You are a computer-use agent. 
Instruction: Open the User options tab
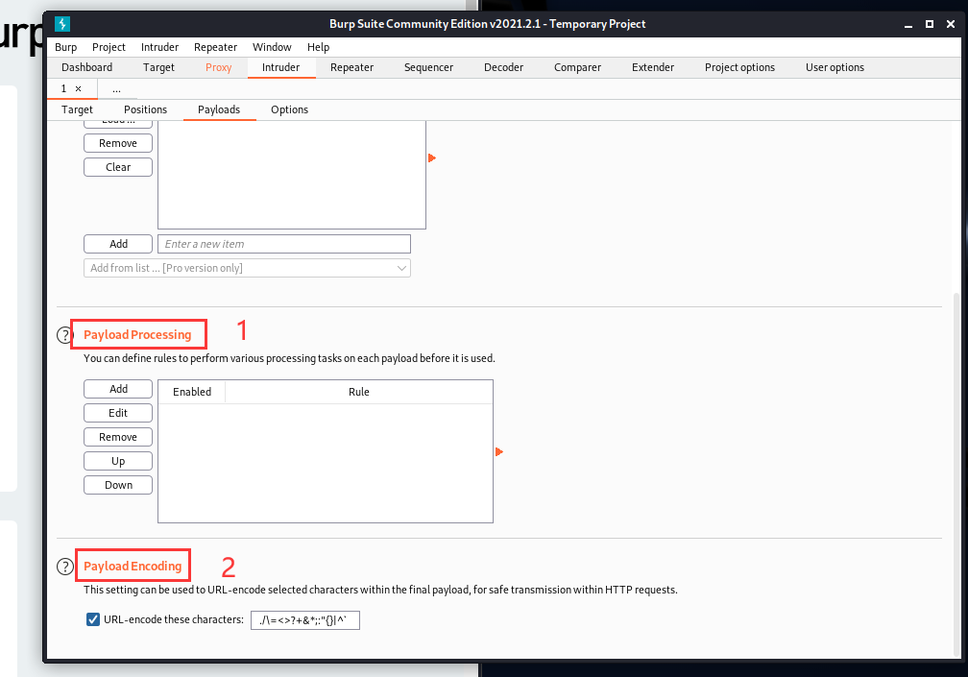coord(835,67)
